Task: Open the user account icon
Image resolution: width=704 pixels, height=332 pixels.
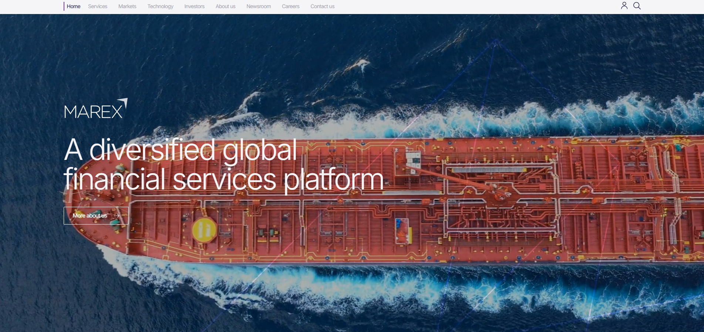Action: pos(624,6)
